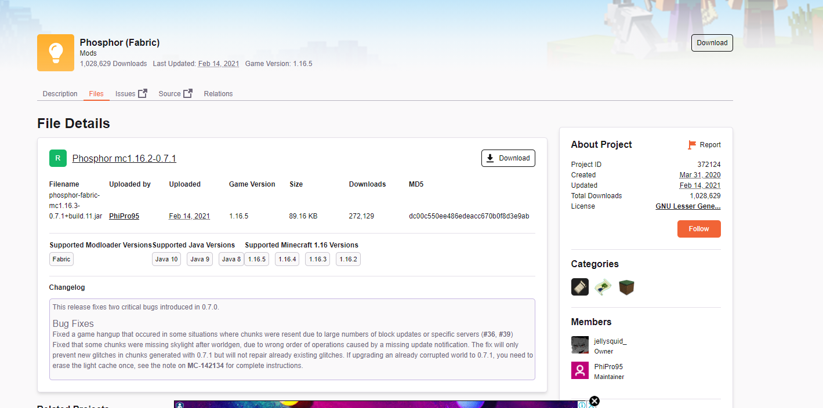Click the Mods category label under title
Viewport: 823px width, 408px height.
88,53
